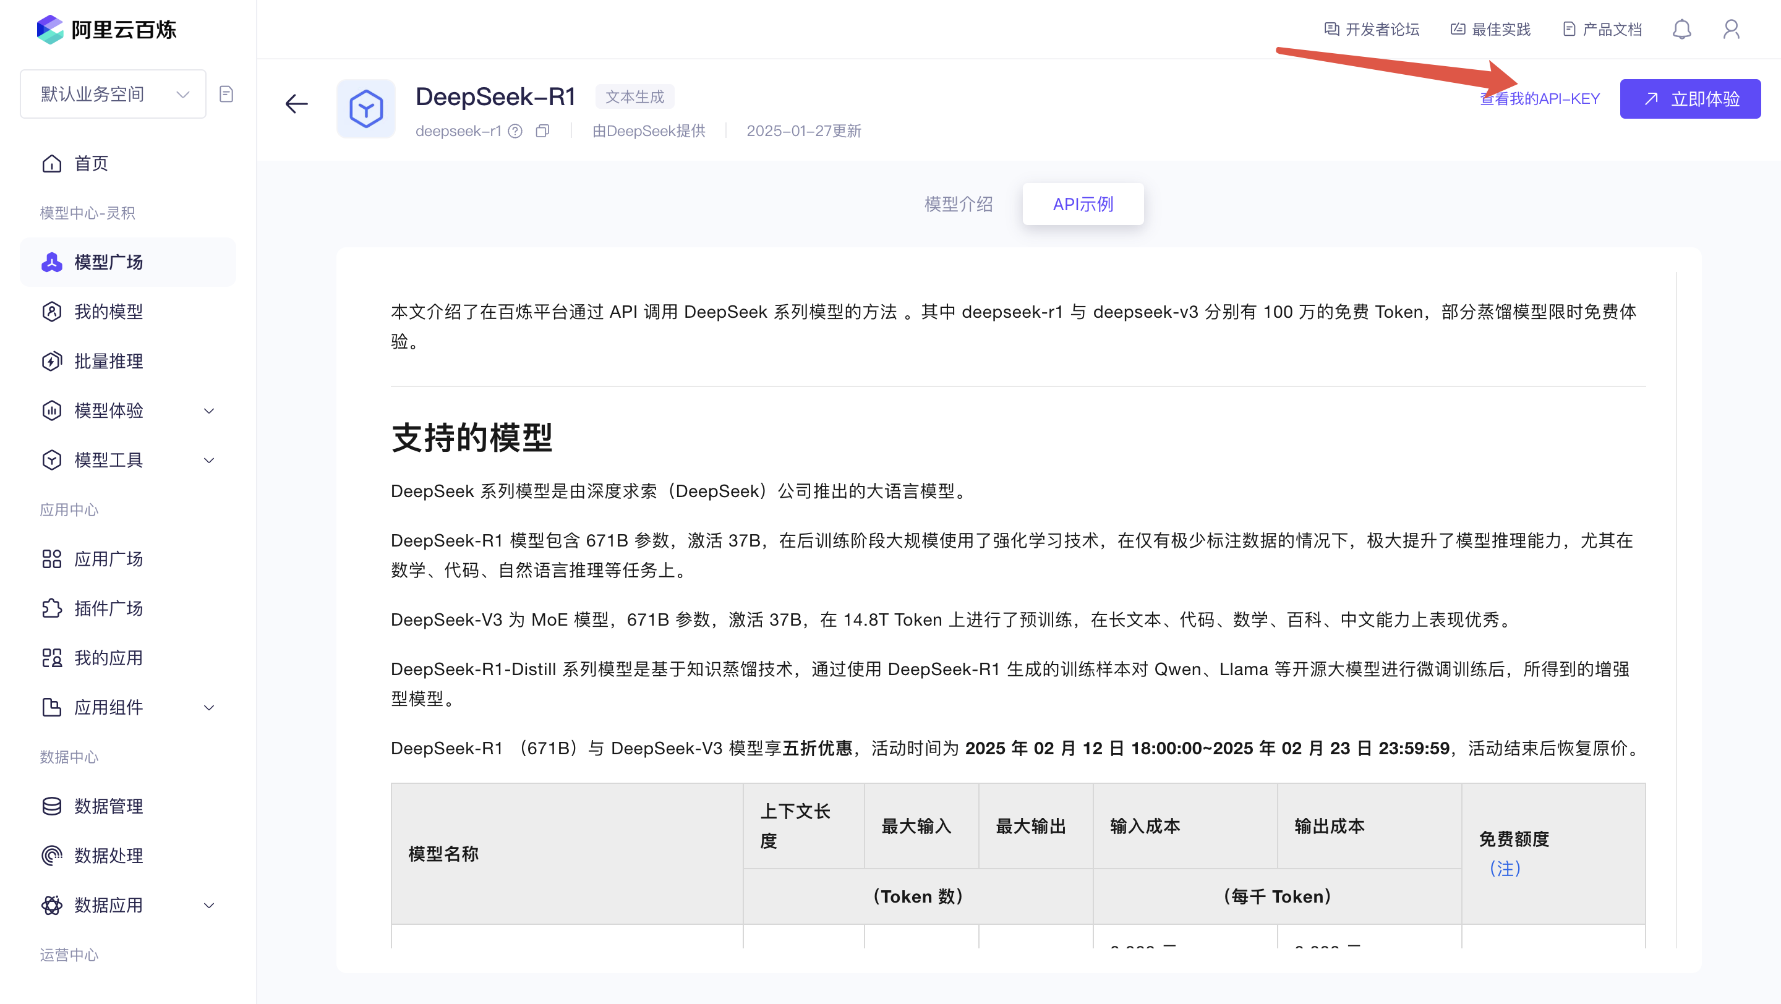
Task: Open 我的模型 in sidebar
Action: pyautogui.click(x=109, y=312)
